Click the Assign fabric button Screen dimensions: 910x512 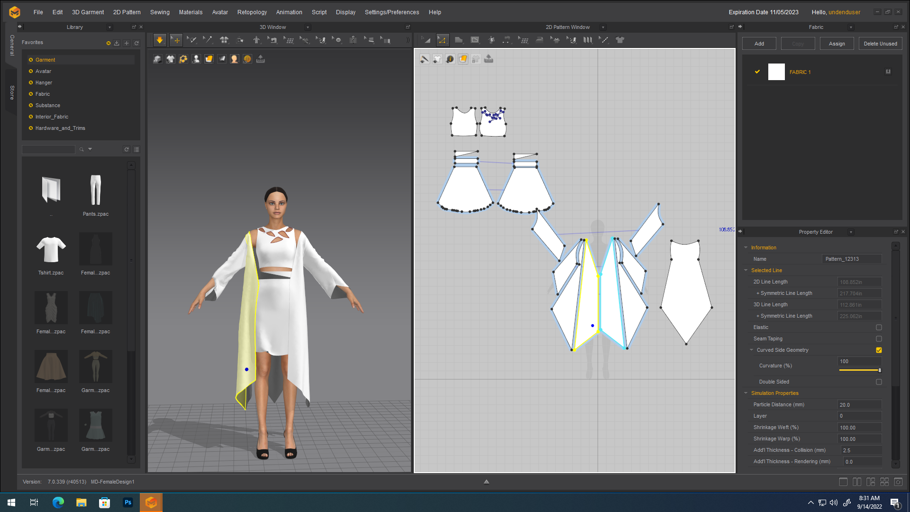(x=837, y=44)
